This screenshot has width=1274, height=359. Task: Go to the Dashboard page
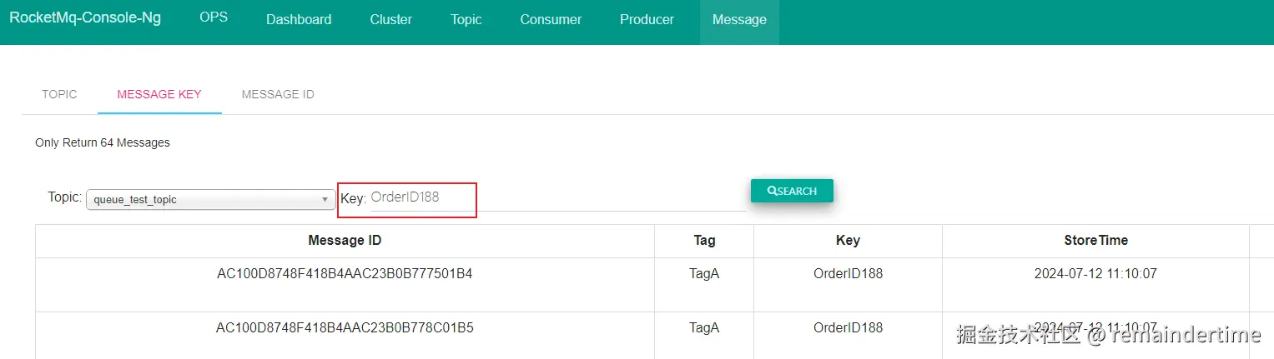pyautogui.click(x=299, y=19)
